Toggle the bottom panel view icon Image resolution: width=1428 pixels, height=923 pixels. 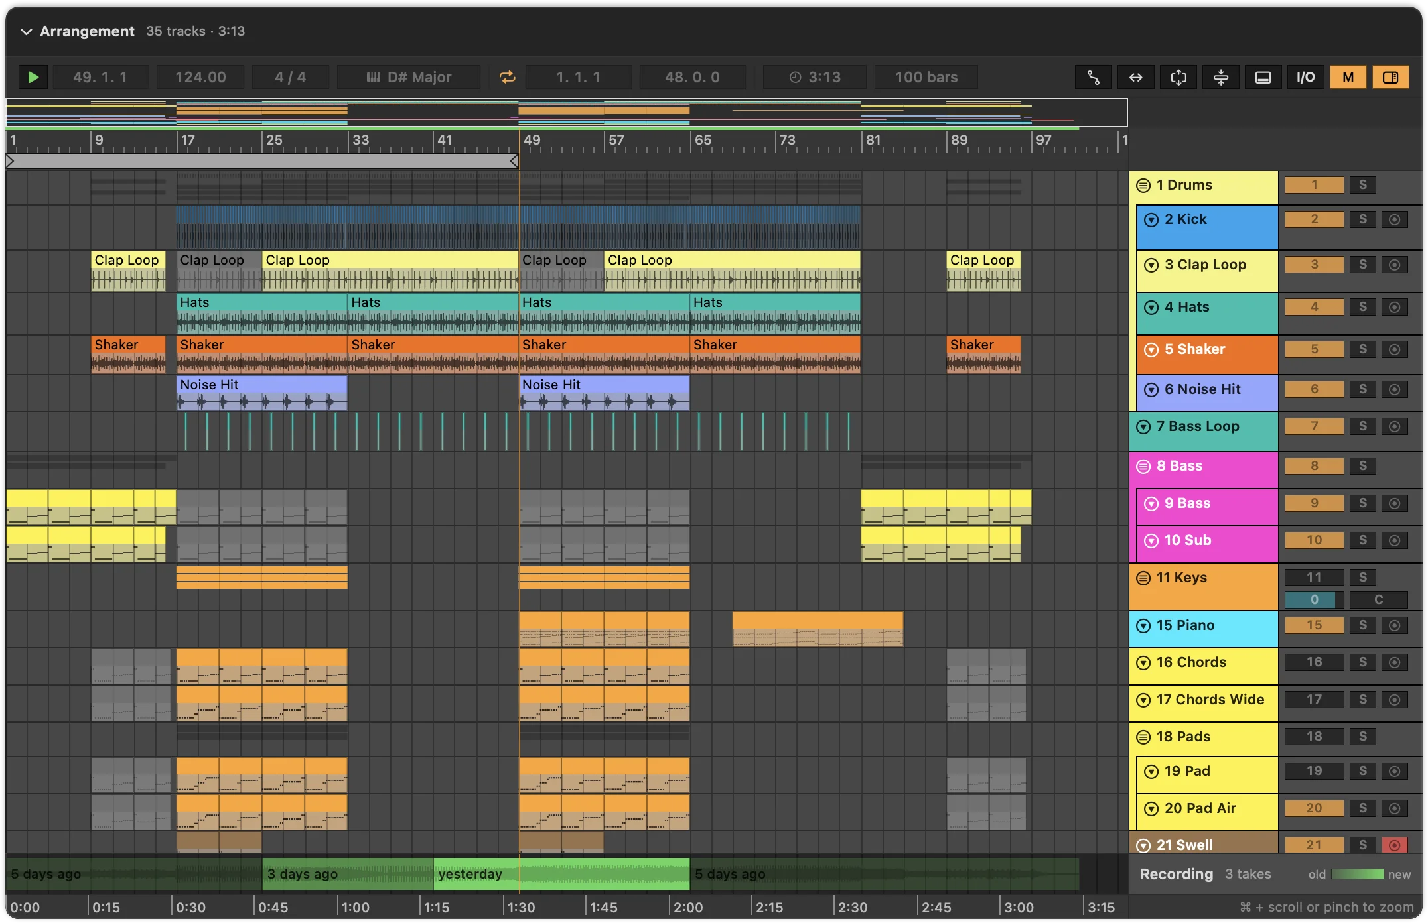(1263, 77)
